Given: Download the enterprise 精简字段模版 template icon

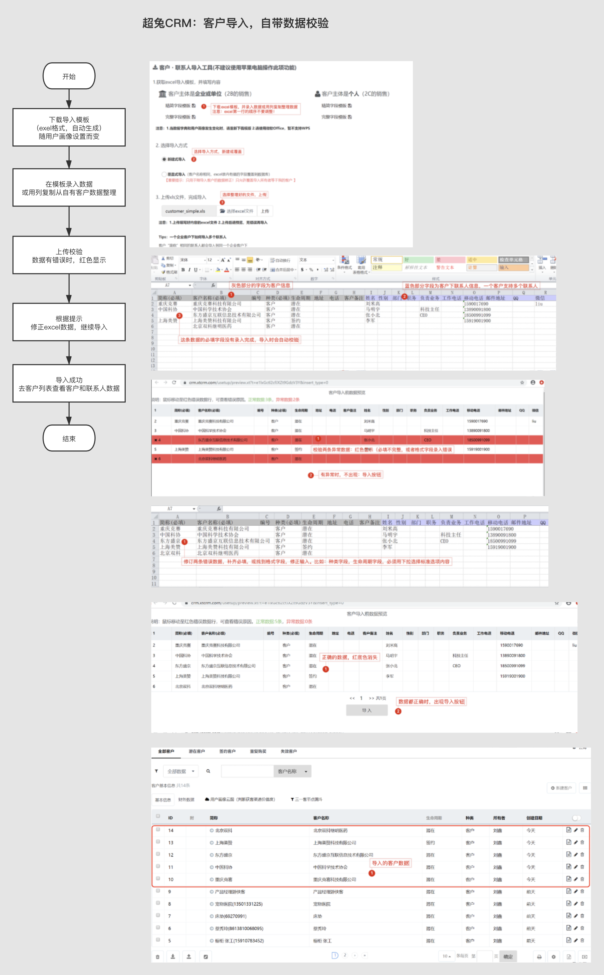Looking at the screenshot, I should point(194,105).
